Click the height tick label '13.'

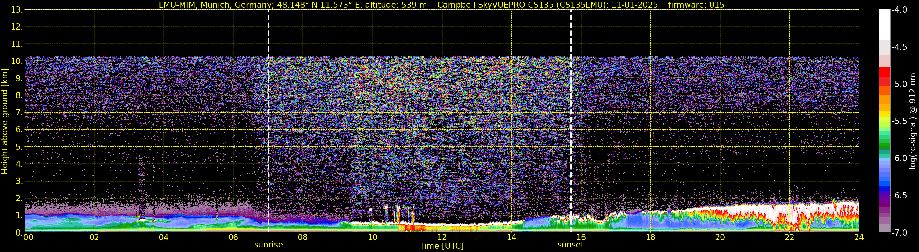17,10
